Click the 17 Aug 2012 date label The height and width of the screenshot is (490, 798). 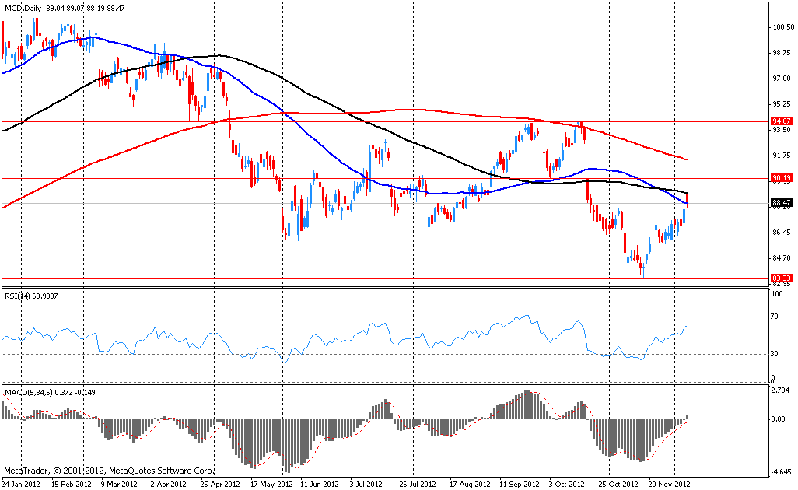click(x=470, y=484)
